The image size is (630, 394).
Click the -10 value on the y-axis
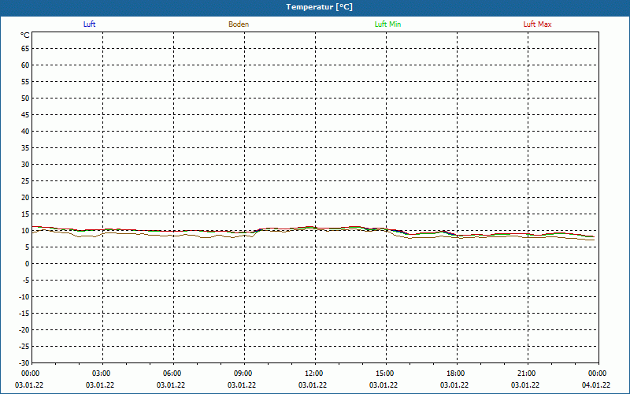[24, 297]
